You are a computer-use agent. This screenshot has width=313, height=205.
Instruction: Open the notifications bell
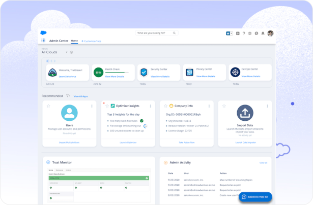pos(263,33)
